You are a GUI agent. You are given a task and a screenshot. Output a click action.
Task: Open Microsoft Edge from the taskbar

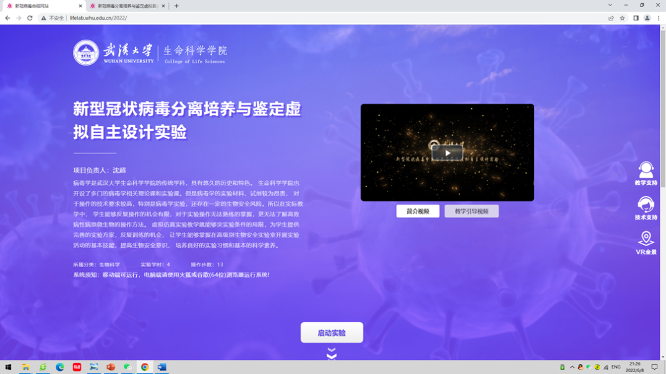pos(60,367)
